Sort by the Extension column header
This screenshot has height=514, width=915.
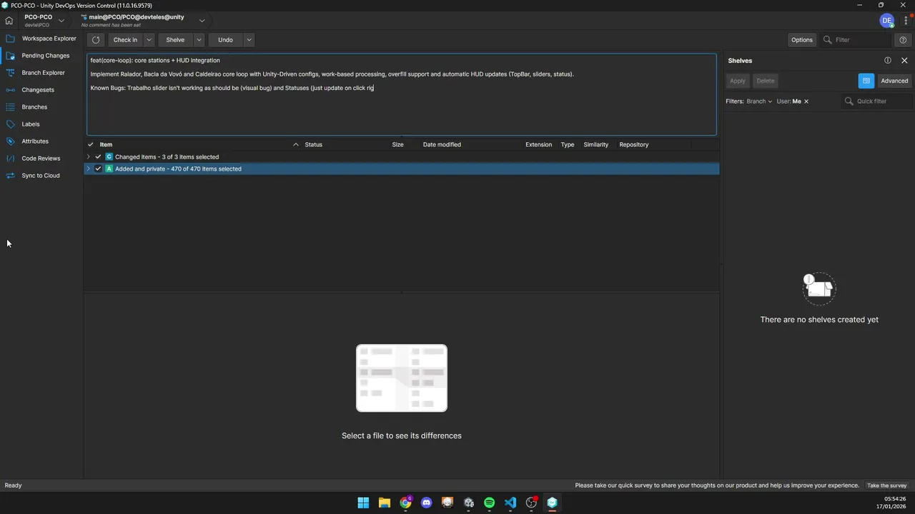(538, 145)
